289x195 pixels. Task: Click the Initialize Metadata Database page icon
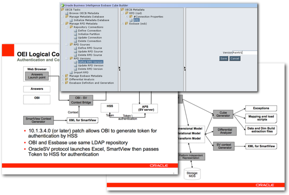[x=71, y=20]
